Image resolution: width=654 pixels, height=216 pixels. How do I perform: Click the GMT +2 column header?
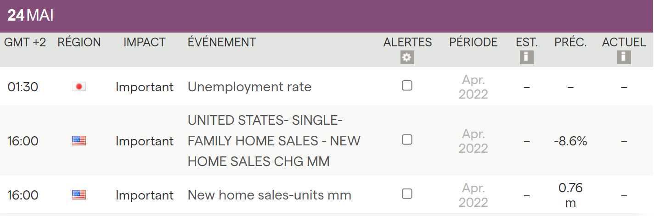pyautogui.click(x=25, y=43)
